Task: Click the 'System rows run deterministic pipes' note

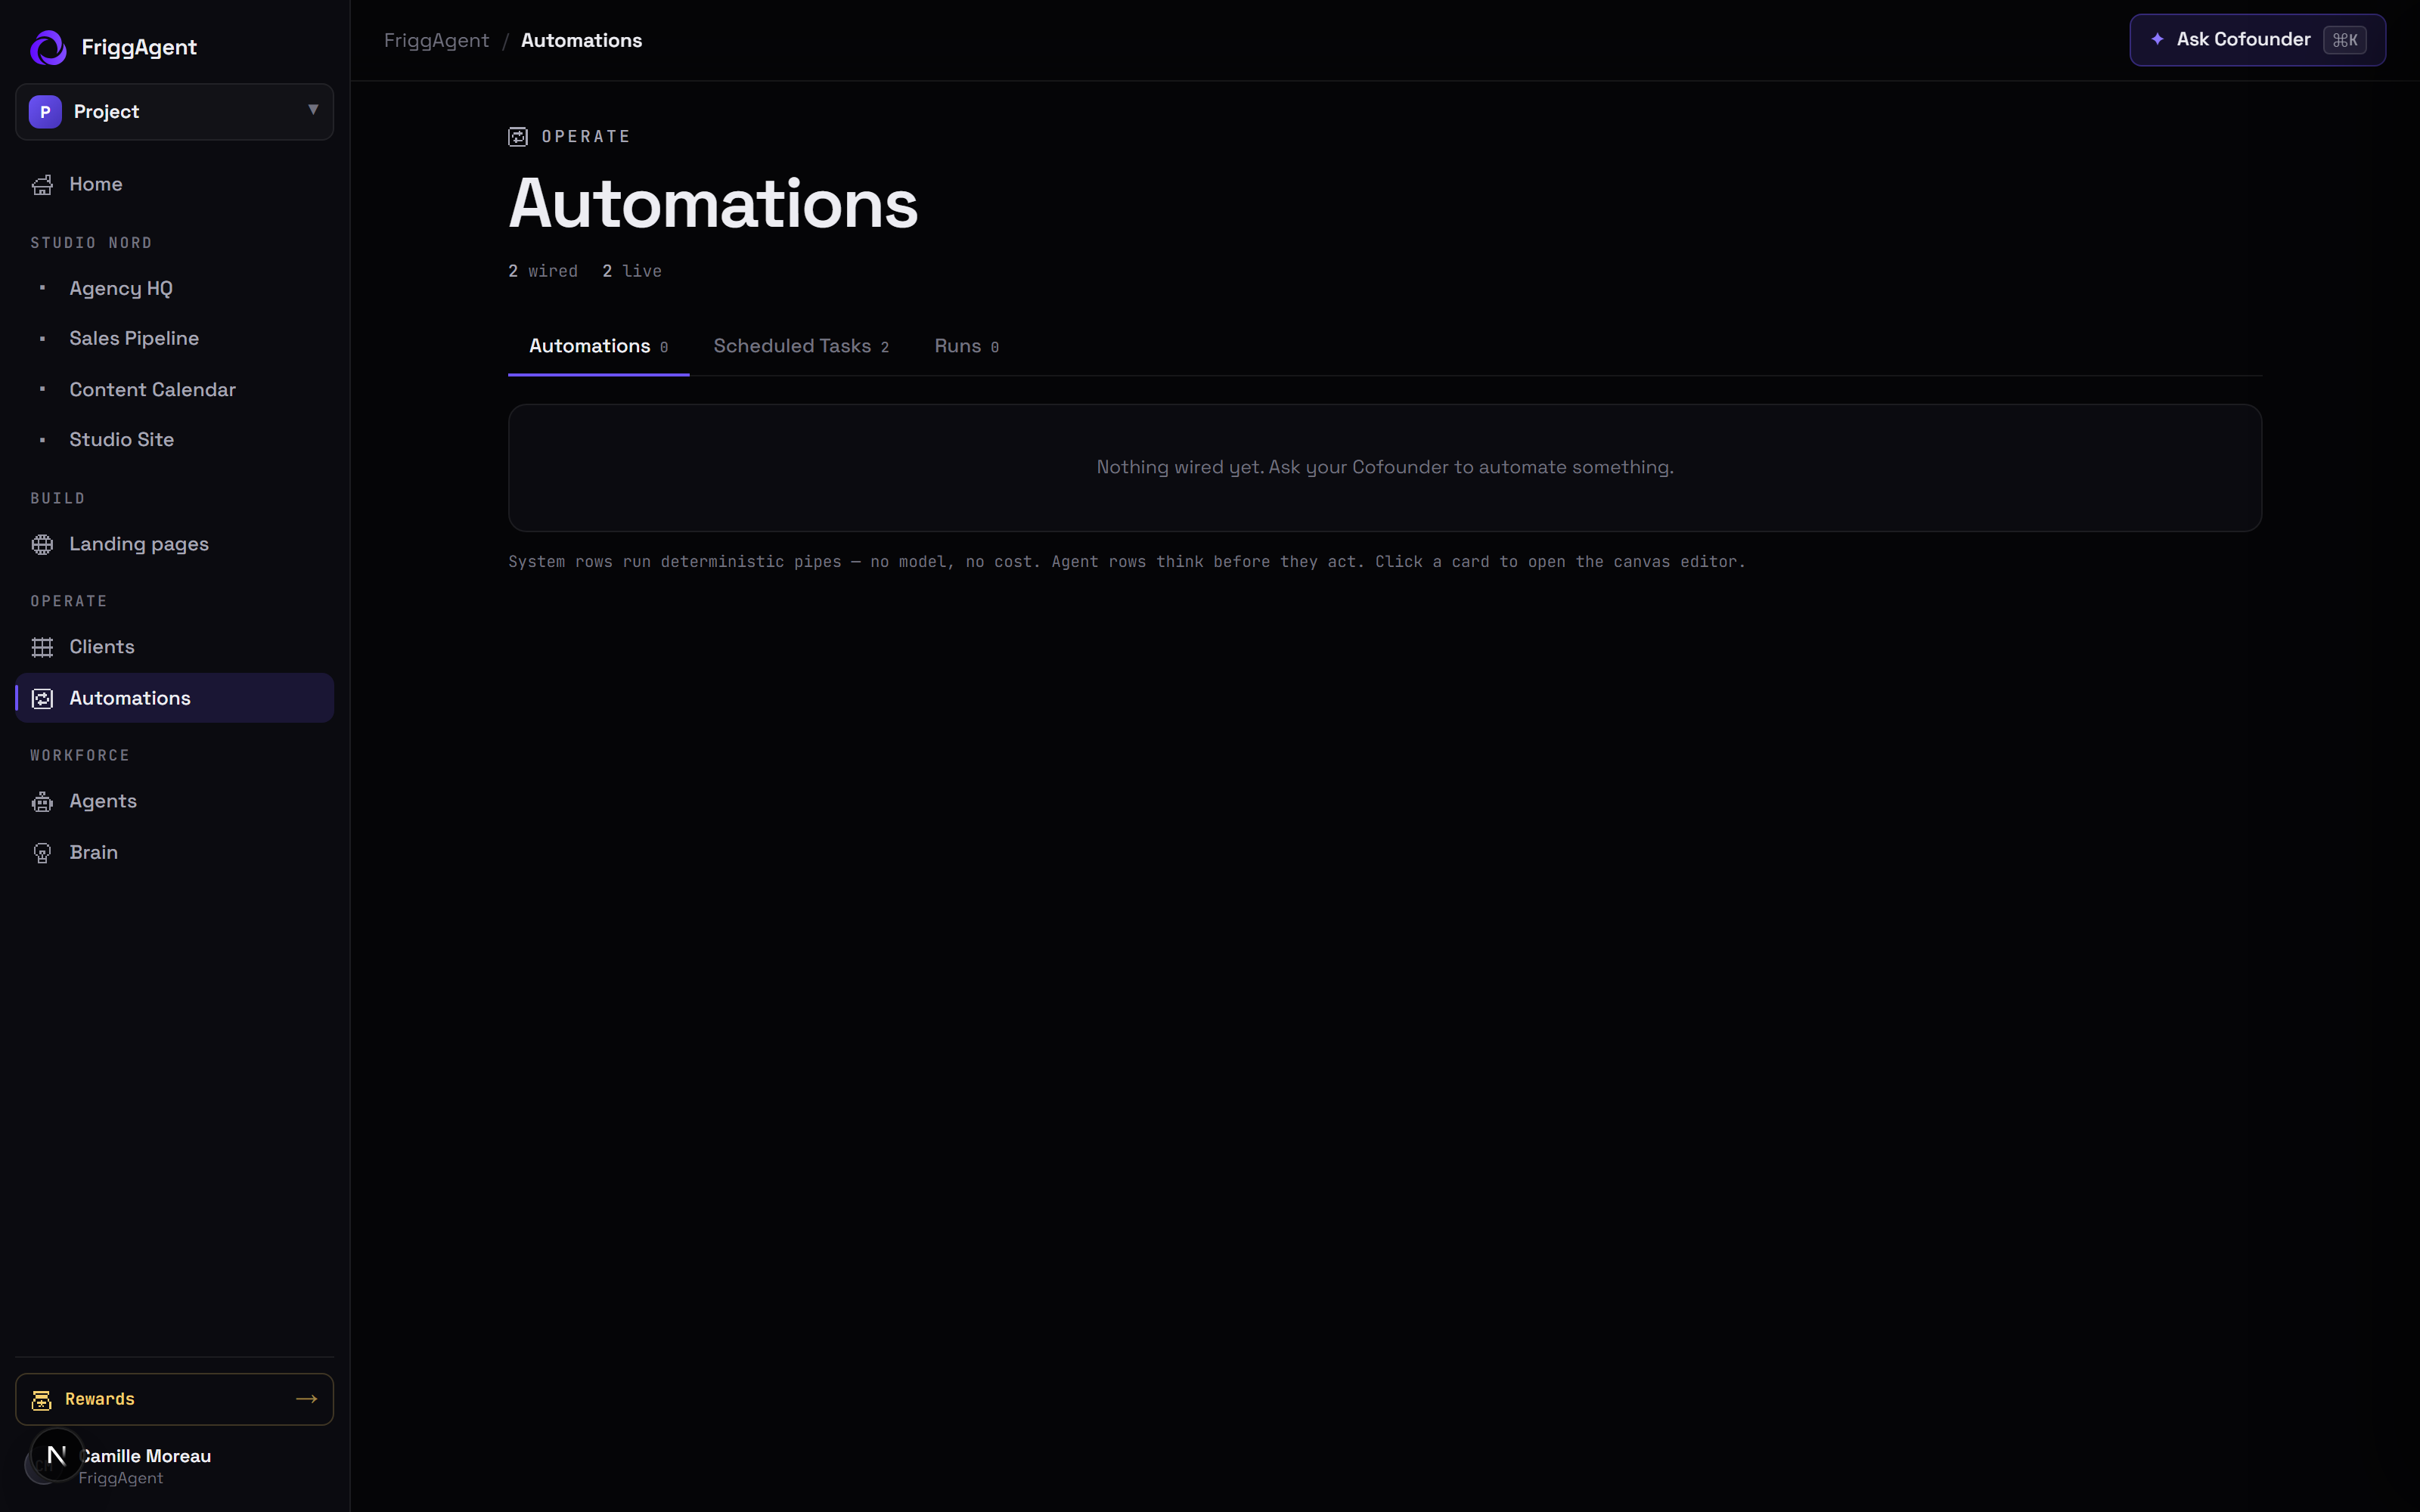Action: (1127, 562)
